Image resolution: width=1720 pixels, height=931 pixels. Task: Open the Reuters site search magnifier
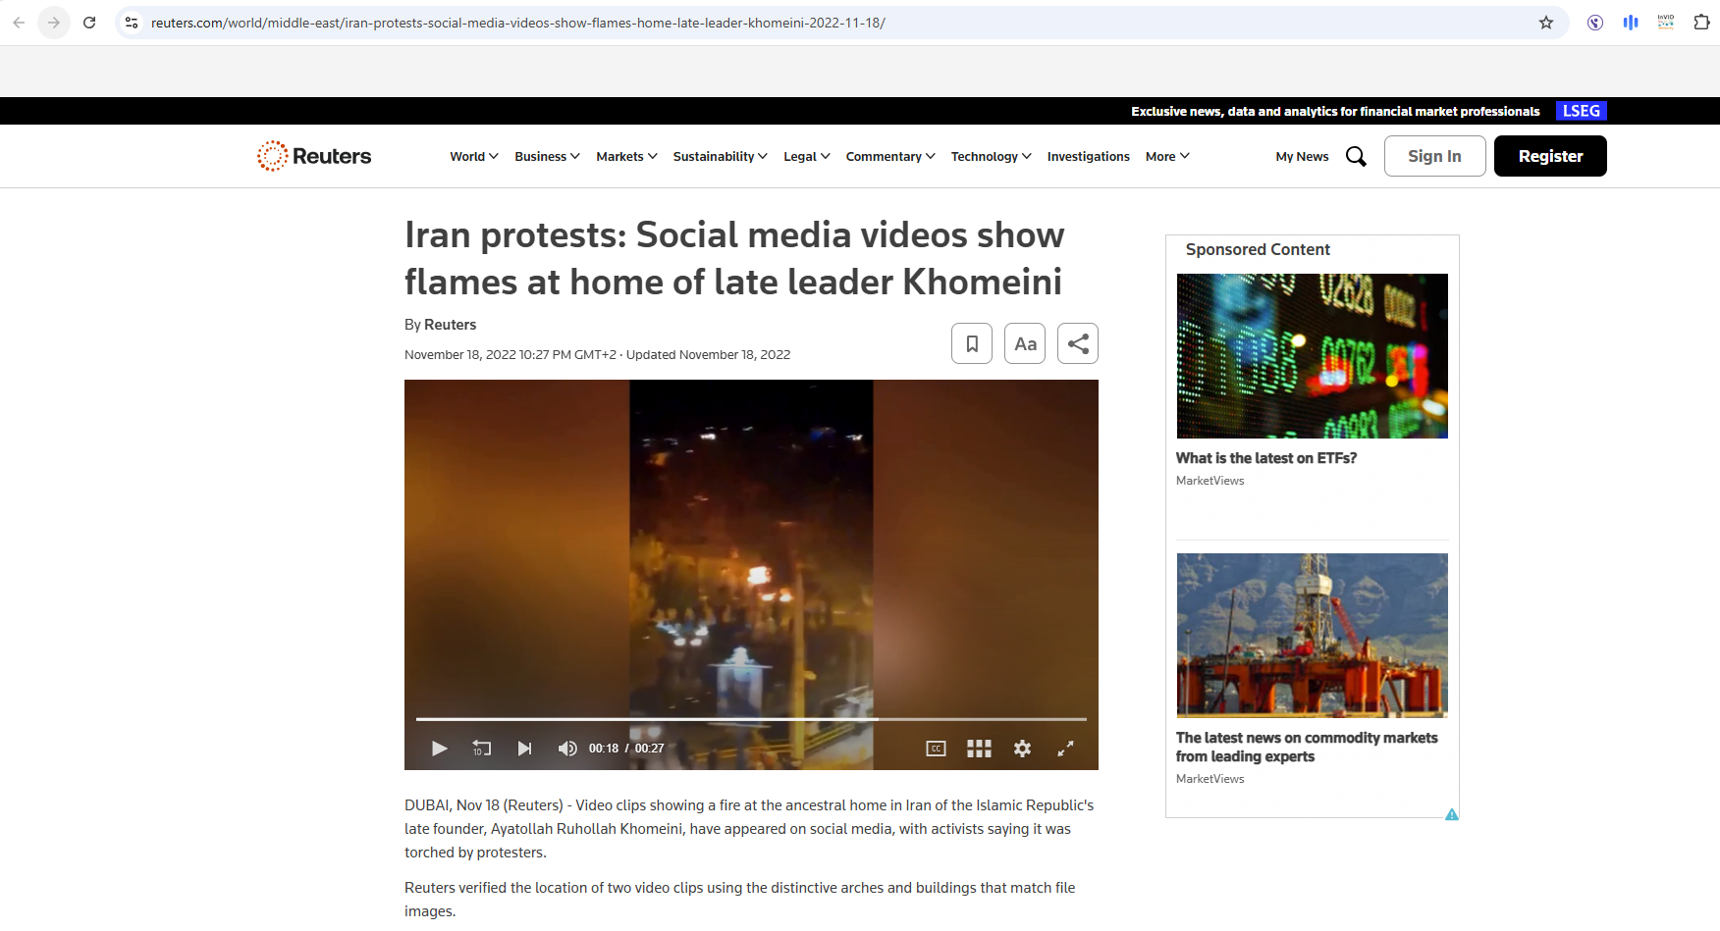(x=1356, y=156)
